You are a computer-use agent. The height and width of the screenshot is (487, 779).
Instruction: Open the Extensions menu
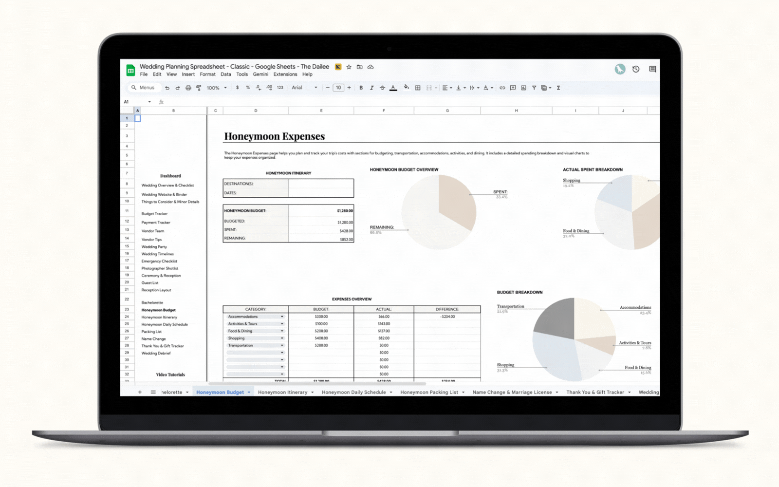pyautogui.click(x=285, y=75)
